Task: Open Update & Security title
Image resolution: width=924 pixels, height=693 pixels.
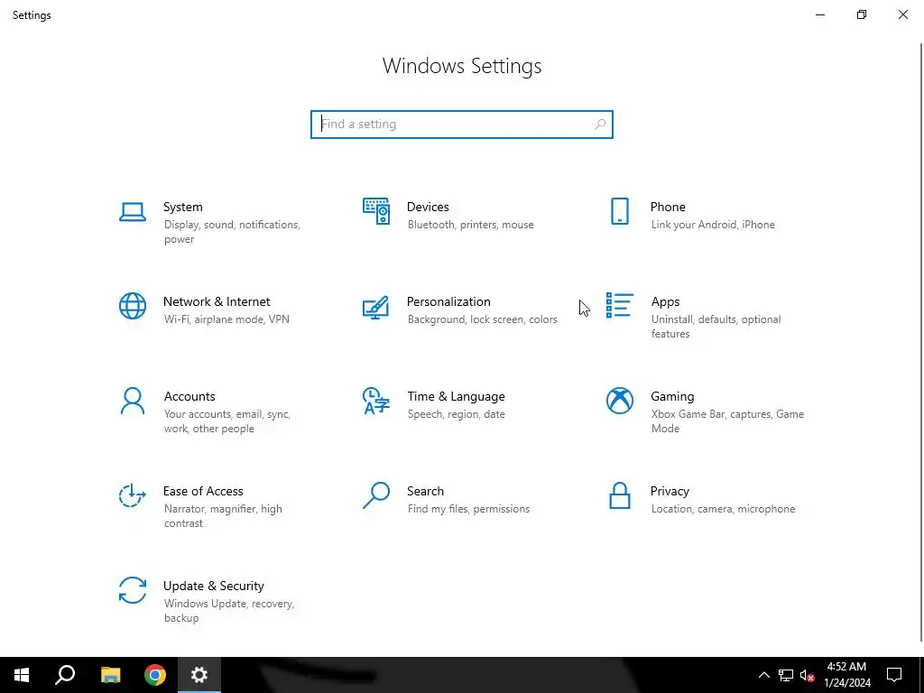Action: [213, 586]
